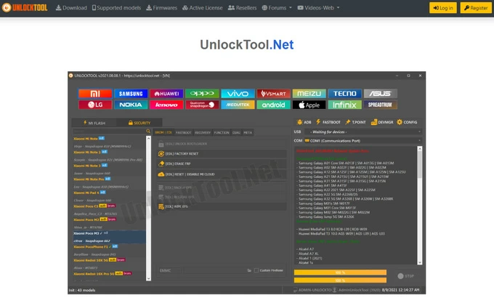
Task: Choose the Huawei brand tile
Action: pyautogui.click(x=166, y=94)
